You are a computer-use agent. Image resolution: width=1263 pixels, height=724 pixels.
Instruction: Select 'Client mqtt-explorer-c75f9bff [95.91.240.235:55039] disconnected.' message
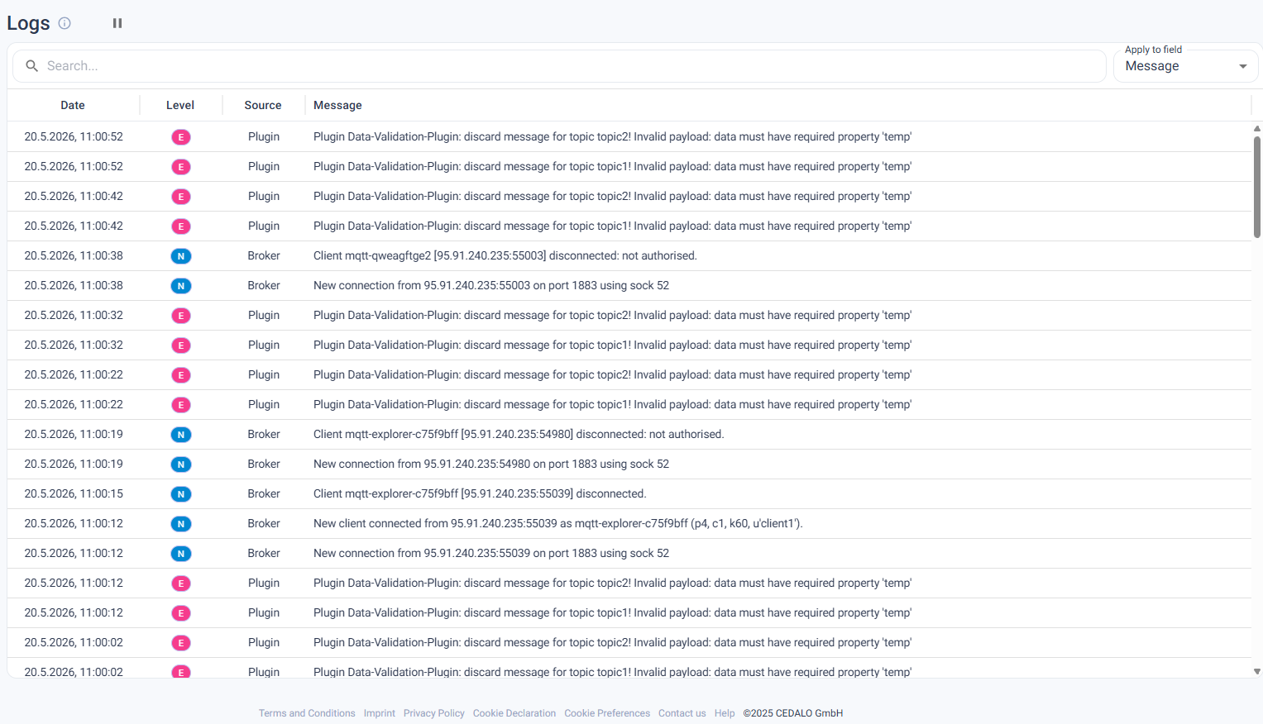(x=480, y=493)
